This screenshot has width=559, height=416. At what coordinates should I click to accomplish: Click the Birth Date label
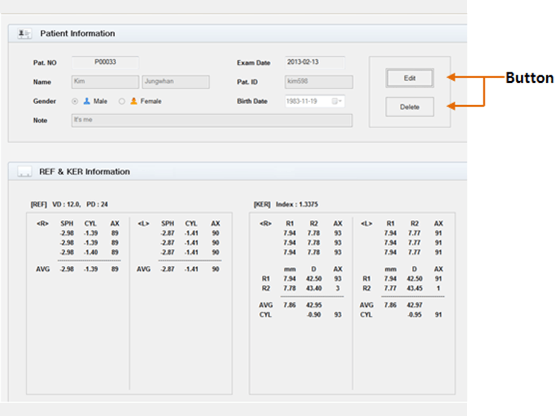[253, 101]
